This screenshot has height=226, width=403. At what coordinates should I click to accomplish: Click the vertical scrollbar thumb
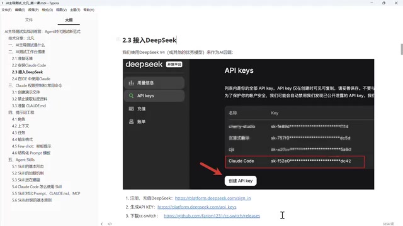pos(402,49)
